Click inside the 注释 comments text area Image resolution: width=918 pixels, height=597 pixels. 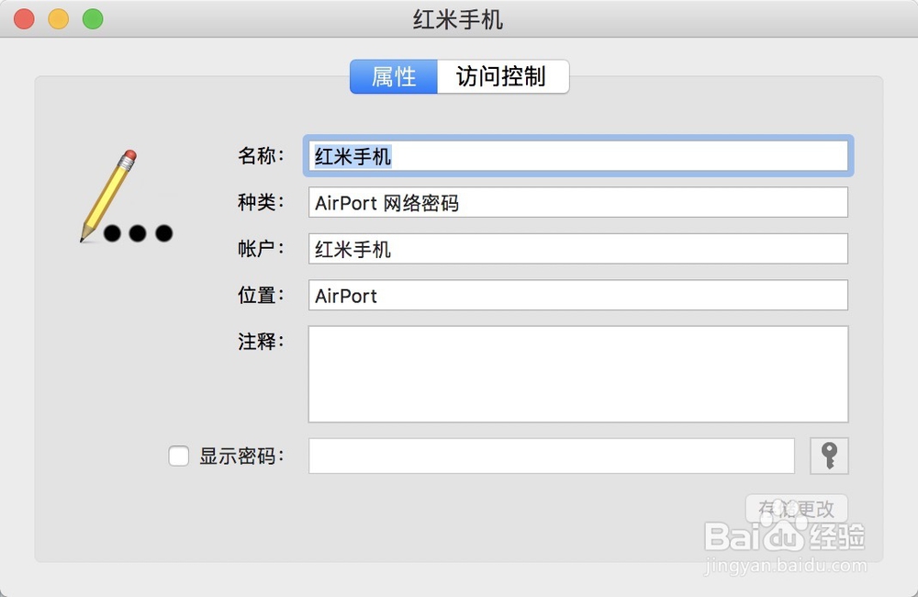[577, 374]
